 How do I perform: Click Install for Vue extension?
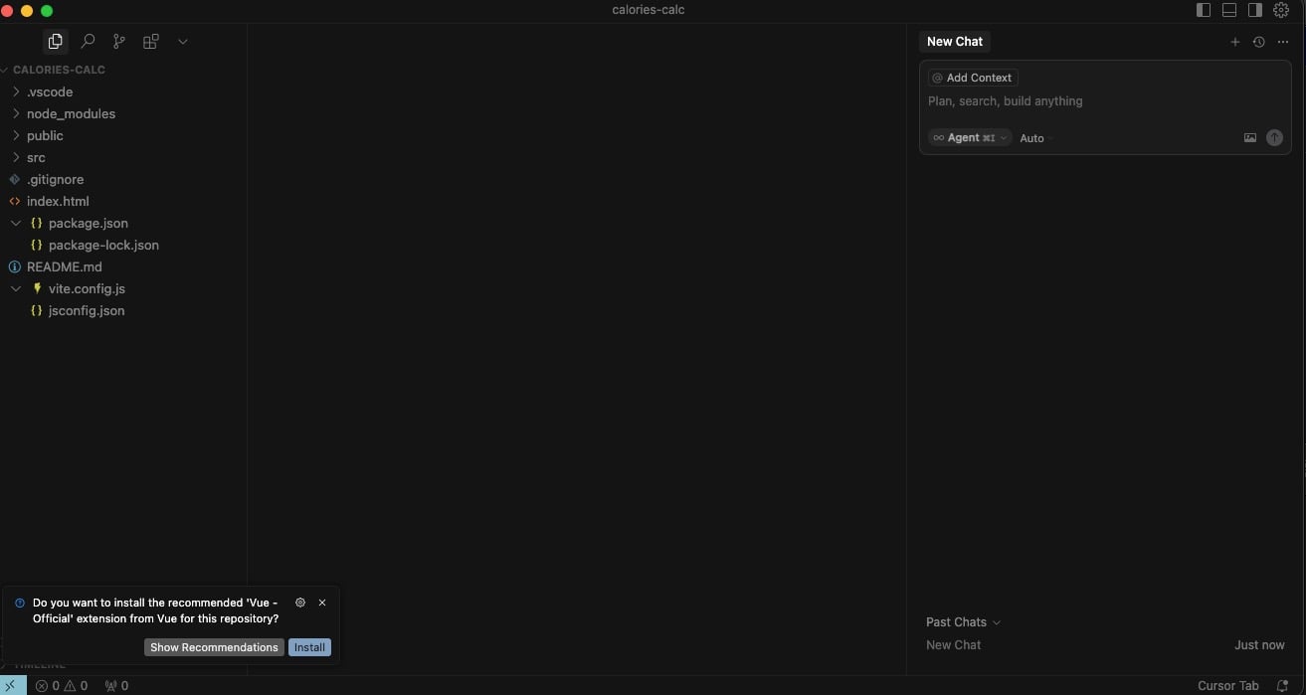tap(309, 647)
